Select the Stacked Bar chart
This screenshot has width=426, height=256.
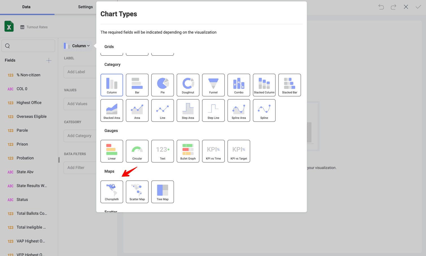pyautogui.click(x=290, y=85)
